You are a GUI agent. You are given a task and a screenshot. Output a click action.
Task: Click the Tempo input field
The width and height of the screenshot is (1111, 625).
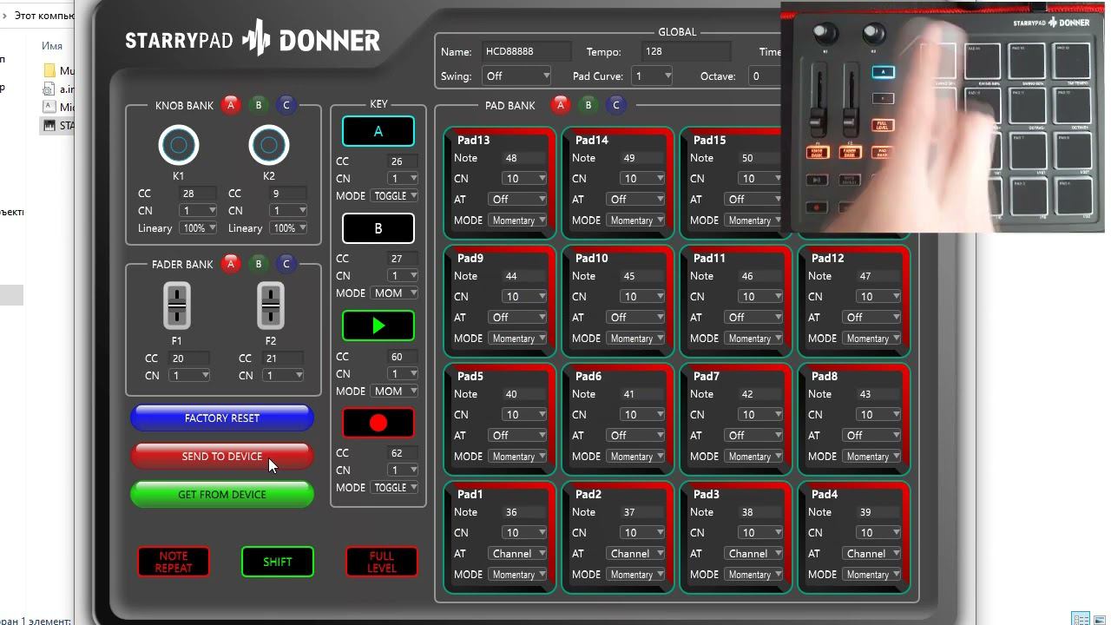point(686,52)
